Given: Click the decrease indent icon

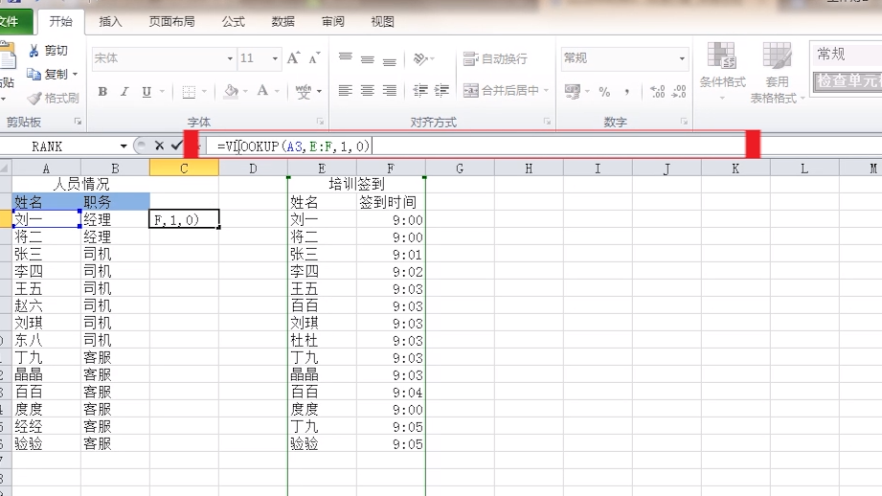Looking at the screenshot, I should tap(420, 91).
